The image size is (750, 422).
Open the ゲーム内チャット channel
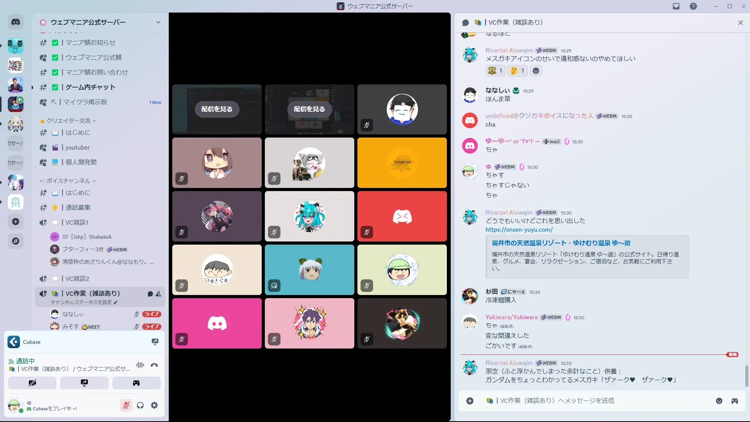click(90, 87)
